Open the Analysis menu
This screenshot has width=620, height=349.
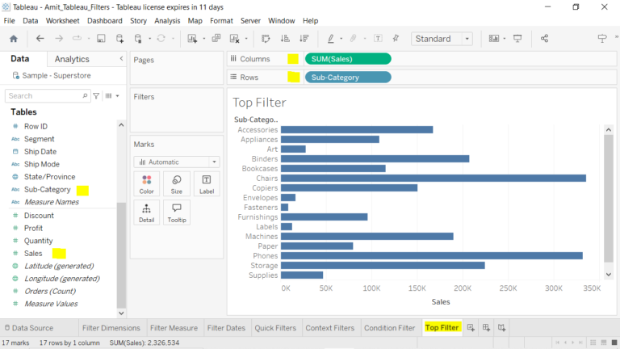[x=167, y=20]
